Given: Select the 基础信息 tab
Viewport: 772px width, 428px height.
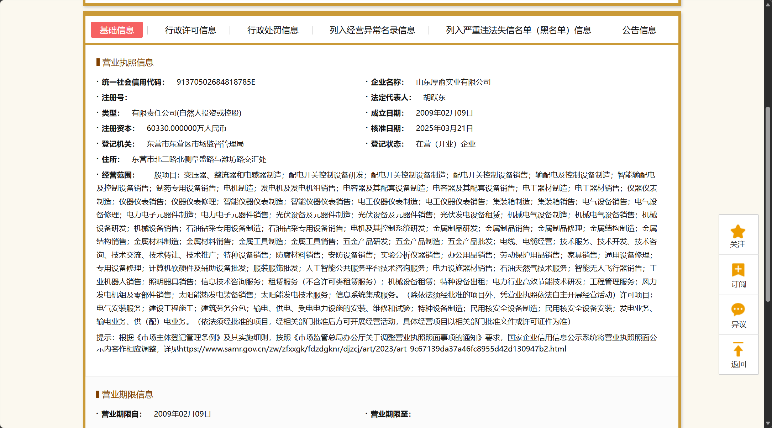Looking at the screenshot, I should coord(117,30).
